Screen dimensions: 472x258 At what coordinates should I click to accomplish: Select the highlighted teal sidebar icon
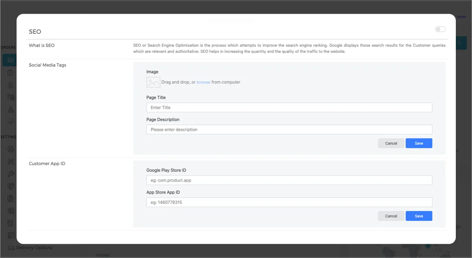tap(10, 60)
